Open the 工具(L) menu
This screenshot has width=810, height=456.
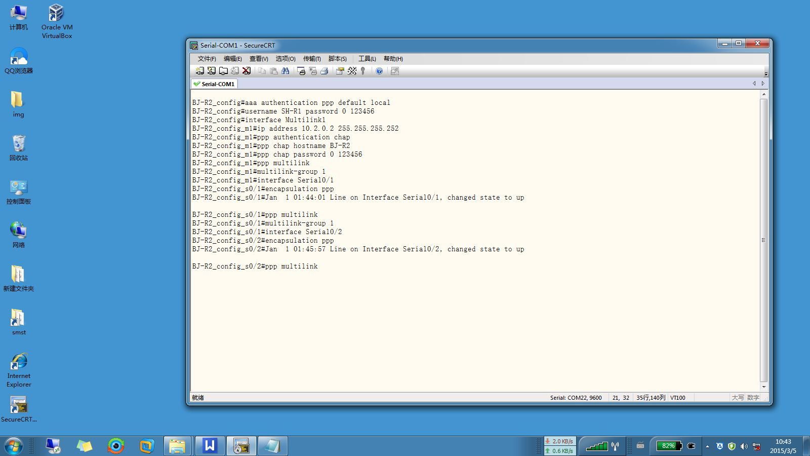coord(367,59)
